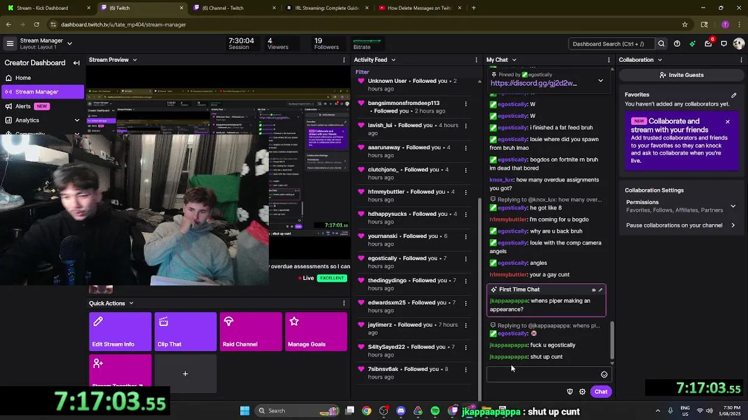Click the Clip That quick action
Viewport: 748px width, 420px height.
click(x=185, y=332)
